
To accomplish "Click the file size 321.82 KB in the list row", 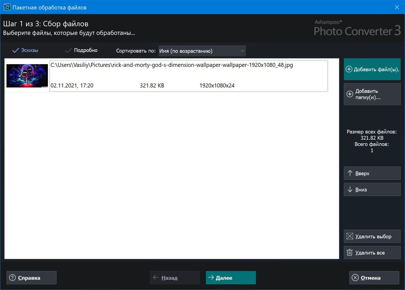I will [x=152, y=86].
